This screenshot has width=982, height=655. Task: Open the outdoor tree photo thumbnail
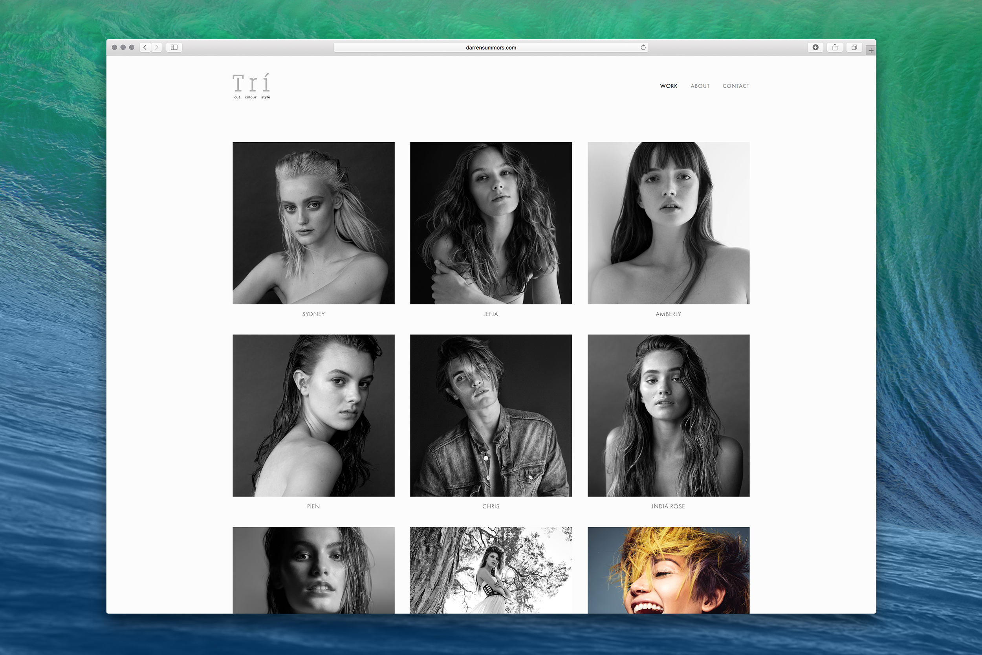coord(491,570)
